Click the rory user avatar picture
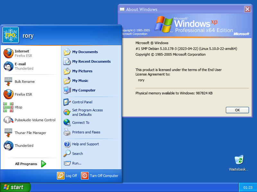Viewport: 257px width, 192px height. click(11, 35)
